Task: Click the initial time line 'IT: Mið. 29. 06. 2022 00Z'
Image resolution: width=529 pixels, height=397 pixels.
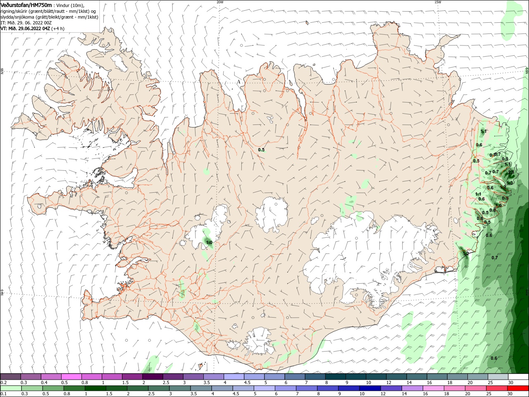Action: tap(26, 23)
